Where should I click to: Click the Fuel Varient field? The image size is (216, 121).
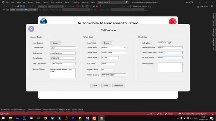108,64
